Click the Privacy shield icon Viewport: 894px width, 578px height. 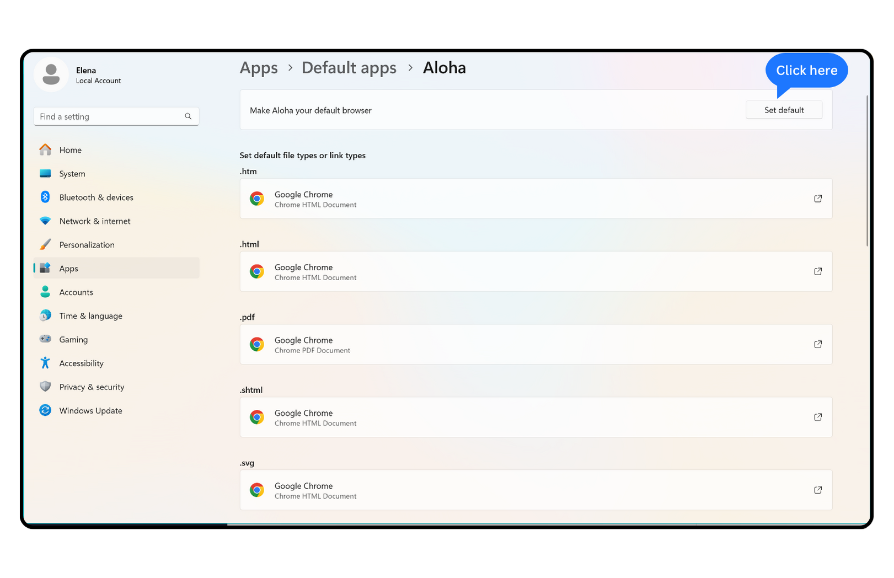[x=45, y=387]
